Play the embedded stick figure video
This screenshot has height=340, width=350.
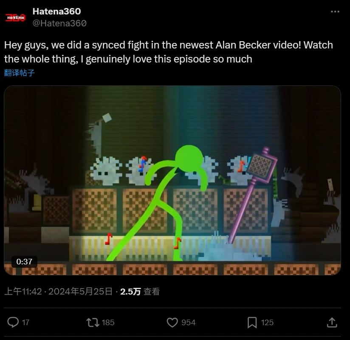coord(172,180)
